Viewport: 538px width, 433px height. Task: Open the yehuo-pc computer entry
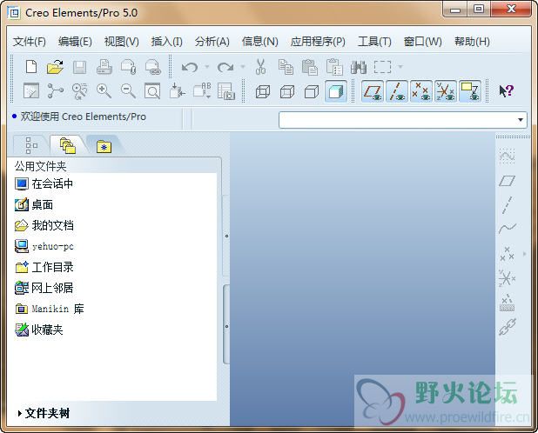click(x=44, y=246)
